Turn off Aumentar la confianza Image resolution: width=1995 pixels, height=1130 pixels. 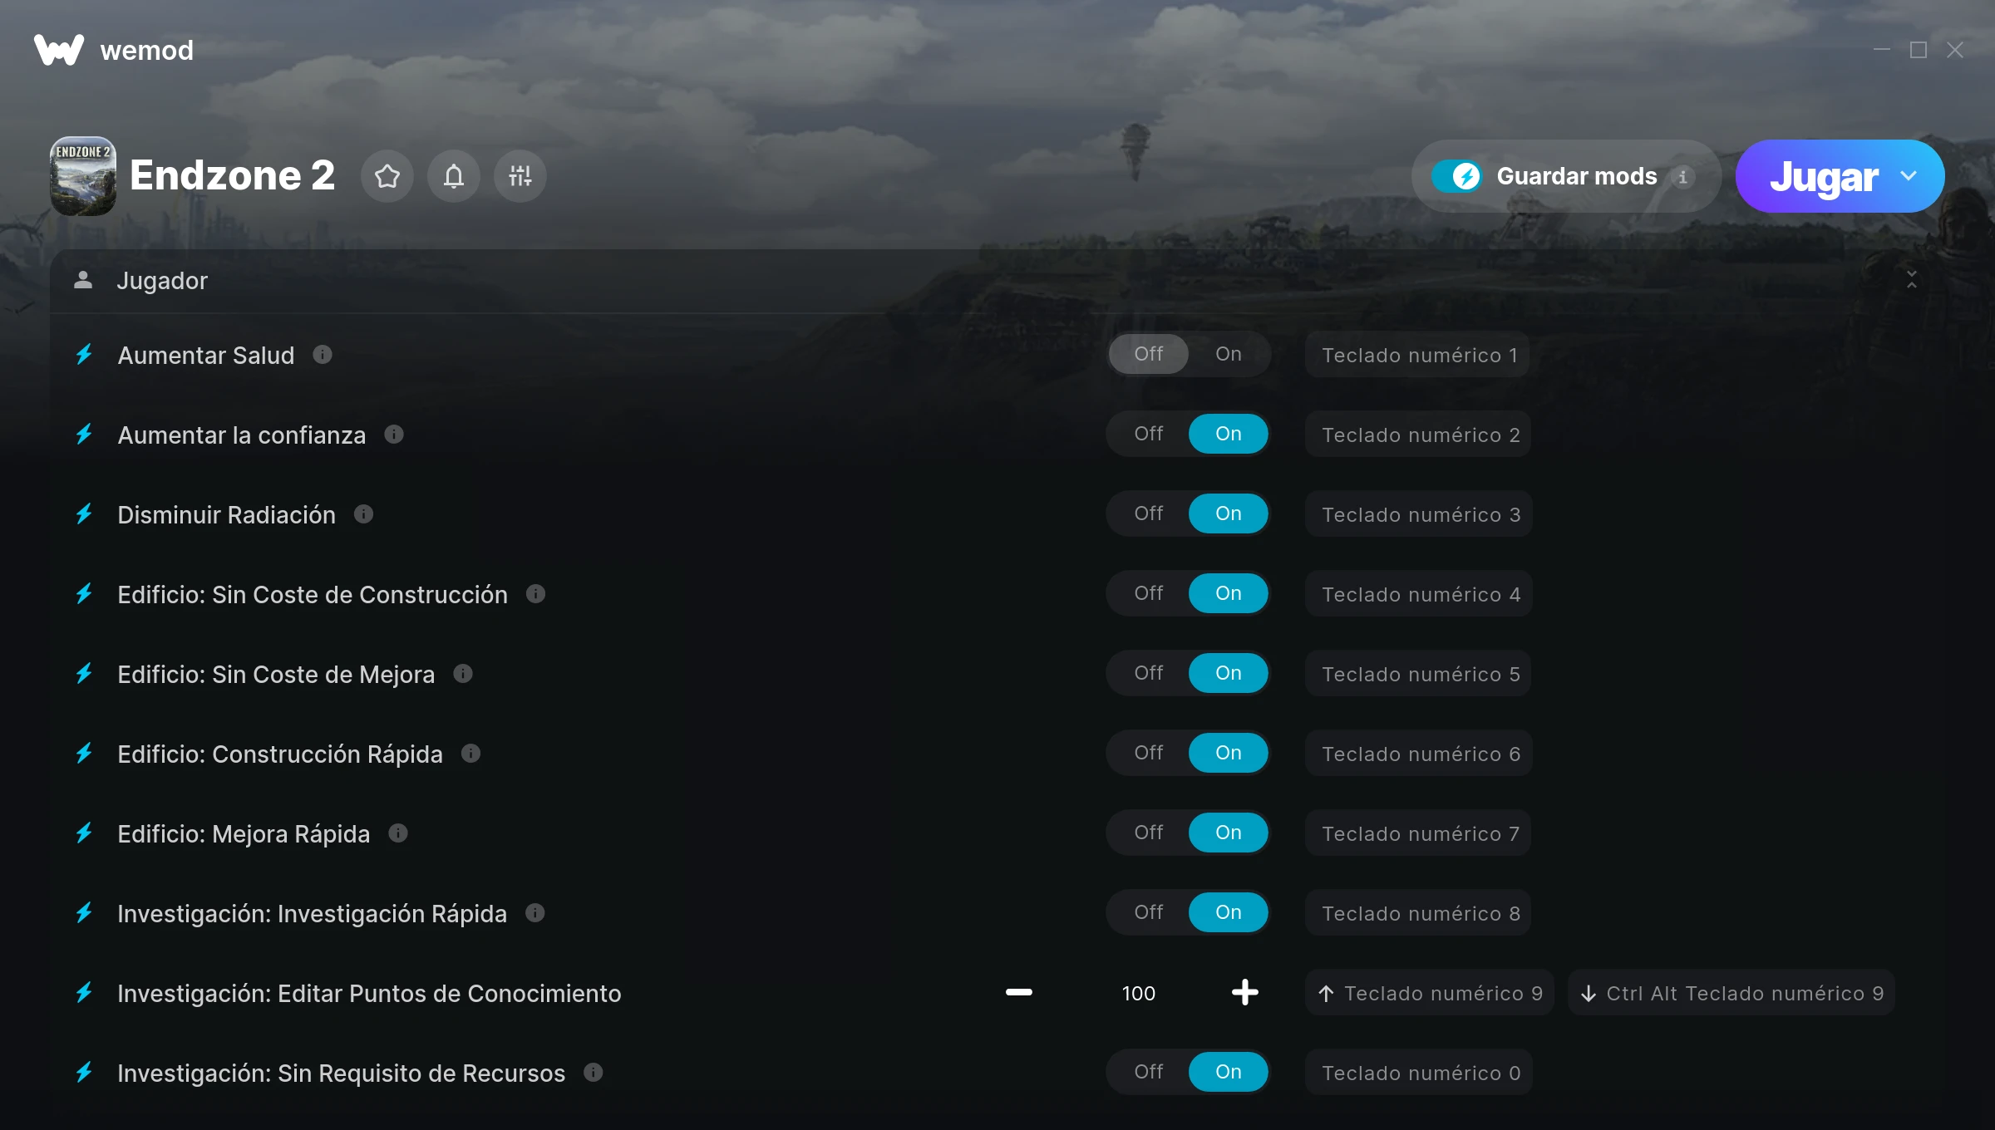point(1149,434)
